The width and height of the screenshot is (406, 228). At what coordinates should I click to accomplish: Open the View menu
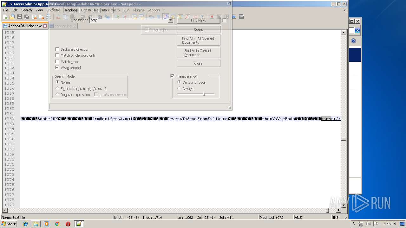[x=39, y=10]
